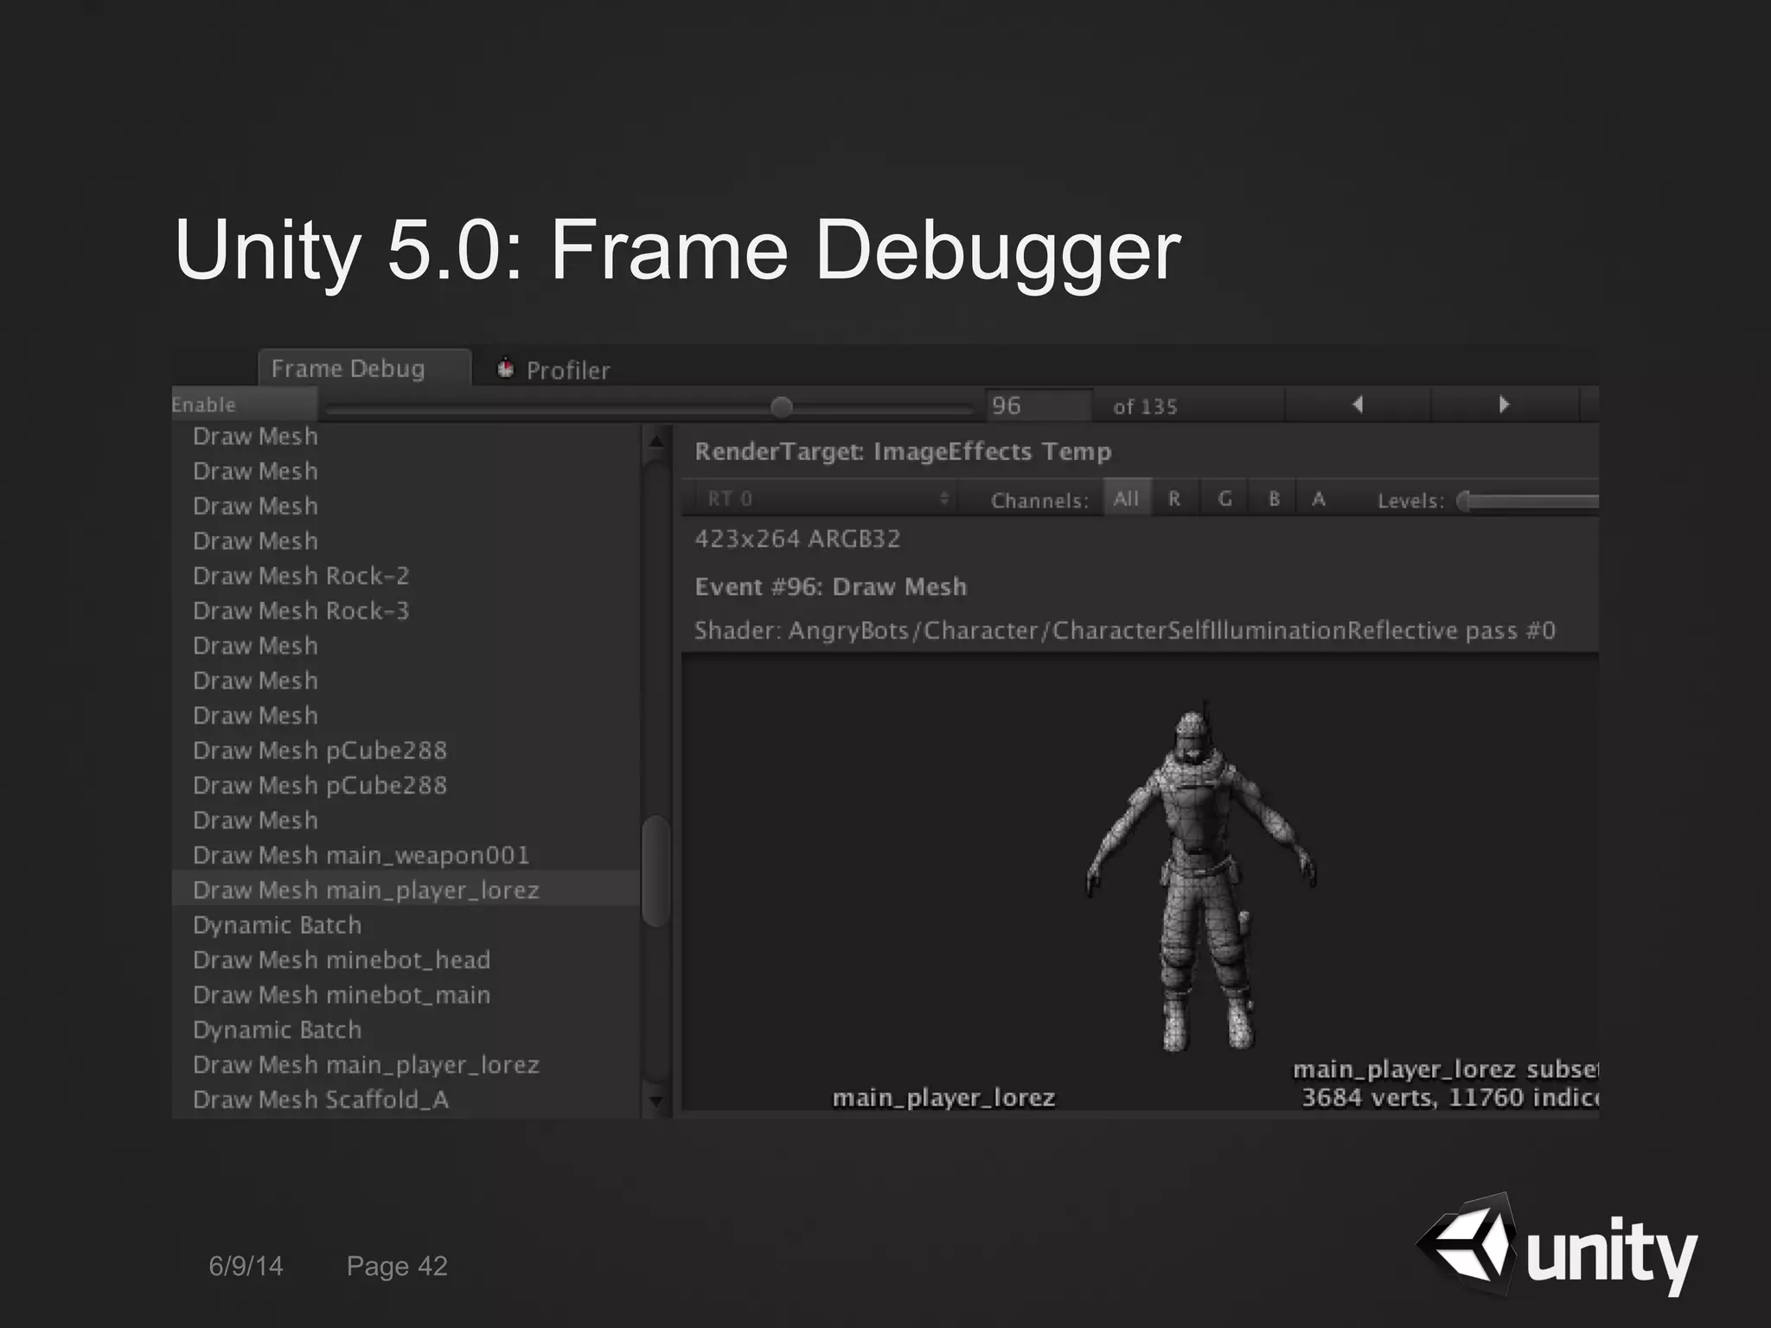
Task: Adjust the Levels slider handle
Action: click(x=1464, y=501)
